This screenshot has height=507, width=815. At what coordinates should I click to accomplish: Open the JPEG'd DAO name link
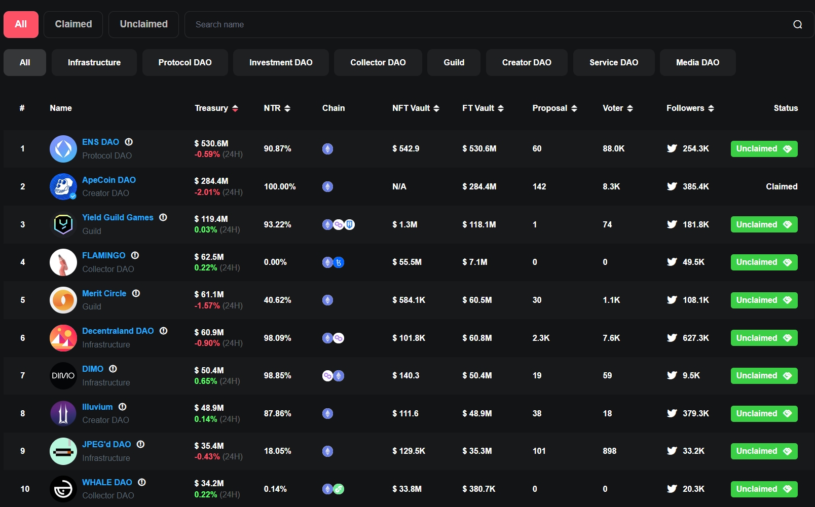[106, 444]
